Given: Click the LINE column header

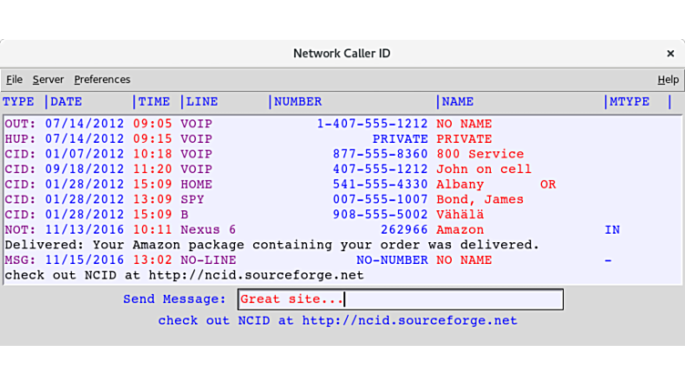Looking at the screenshot, I should 200,102.
